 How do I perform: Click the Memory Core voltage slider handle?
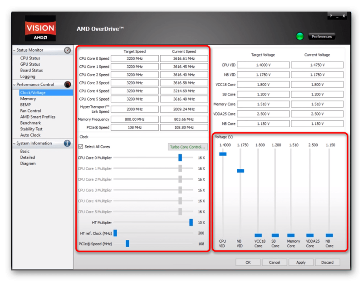(291, 235)
